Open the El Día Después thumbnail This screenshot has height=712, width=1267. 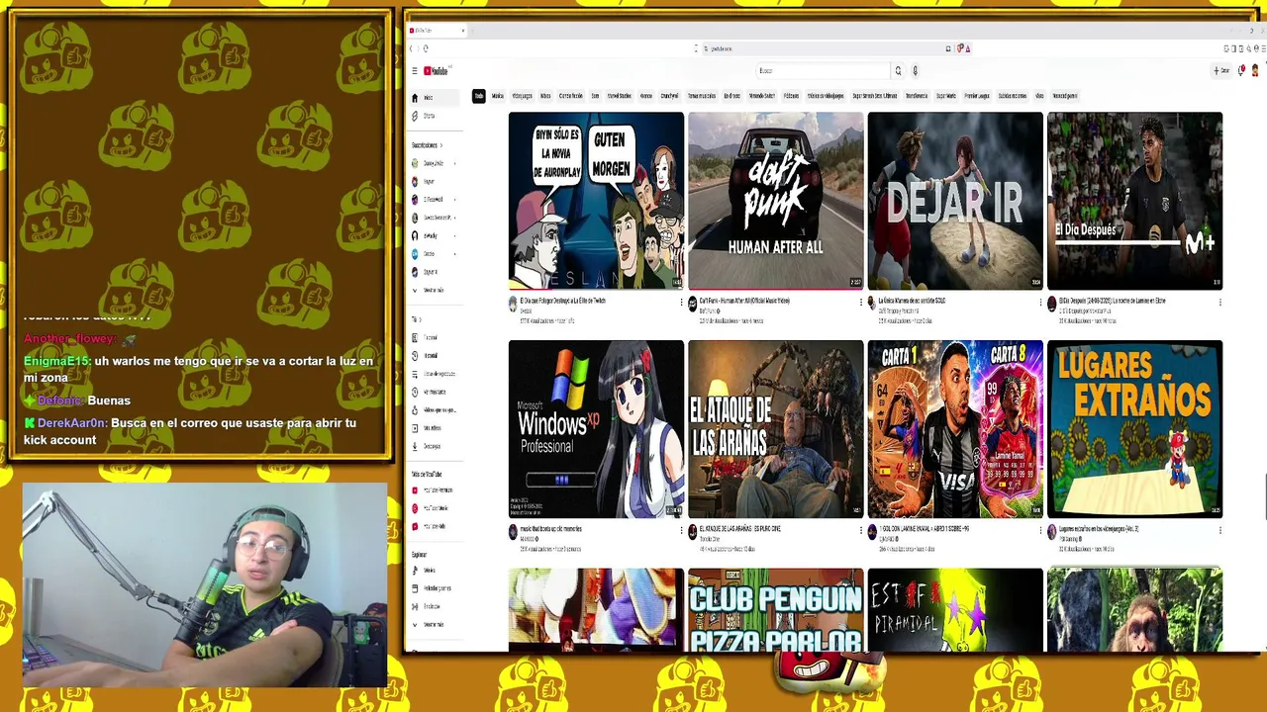(1135, 201)
